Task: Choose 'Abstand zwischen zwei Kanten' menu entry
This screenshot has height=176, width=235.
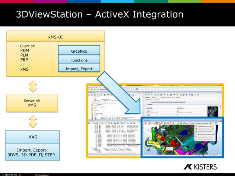Action: (204, 132)
